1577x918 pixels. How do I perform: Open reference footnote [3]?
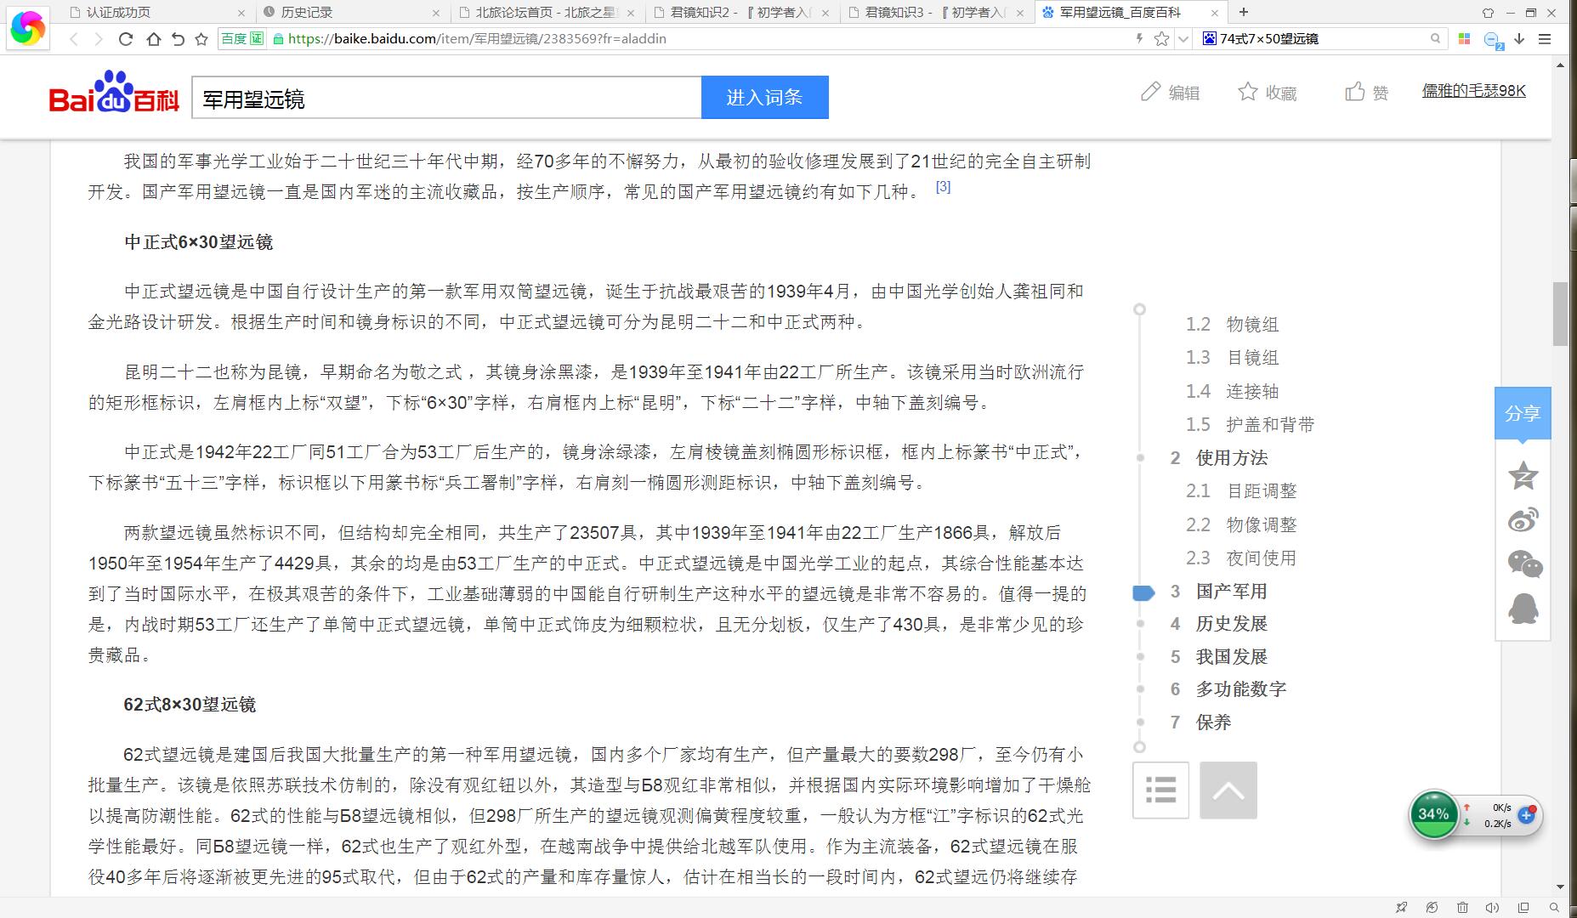(x=943, y=186)
